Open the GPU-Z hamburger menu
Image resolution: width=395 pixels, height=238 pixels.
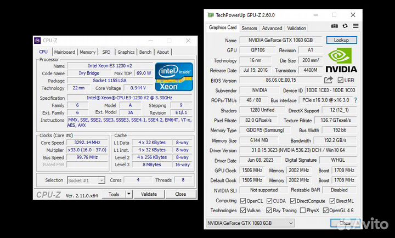click(356, 26)
